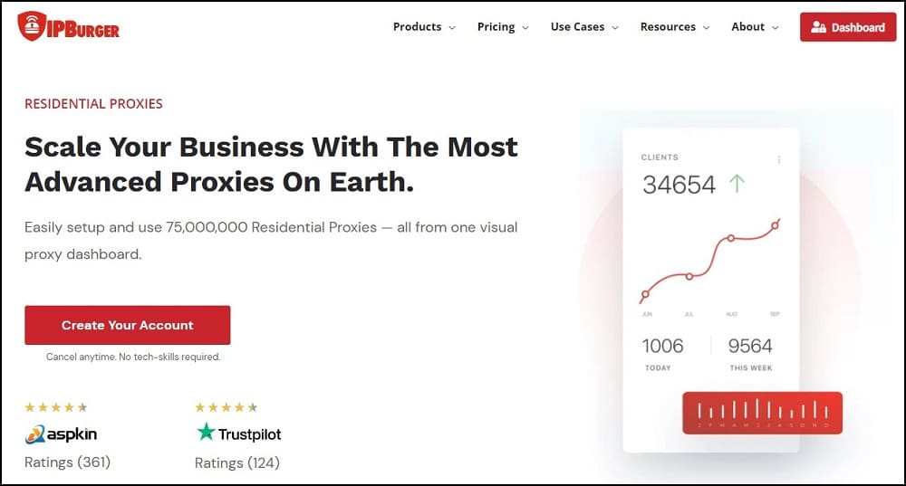Click the RESIDENTIAL PROXIES heading

93,104
